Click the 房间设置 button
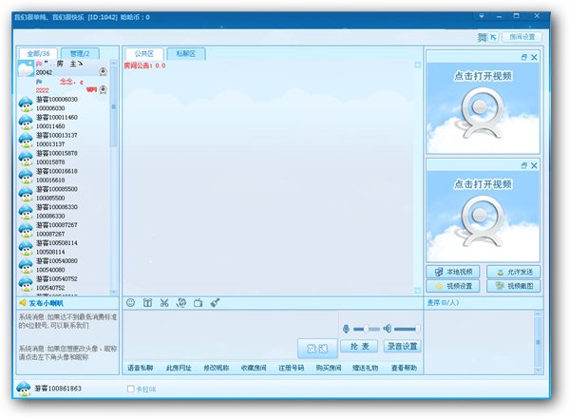The image size is (570, 418). click(x=522, y=37)
